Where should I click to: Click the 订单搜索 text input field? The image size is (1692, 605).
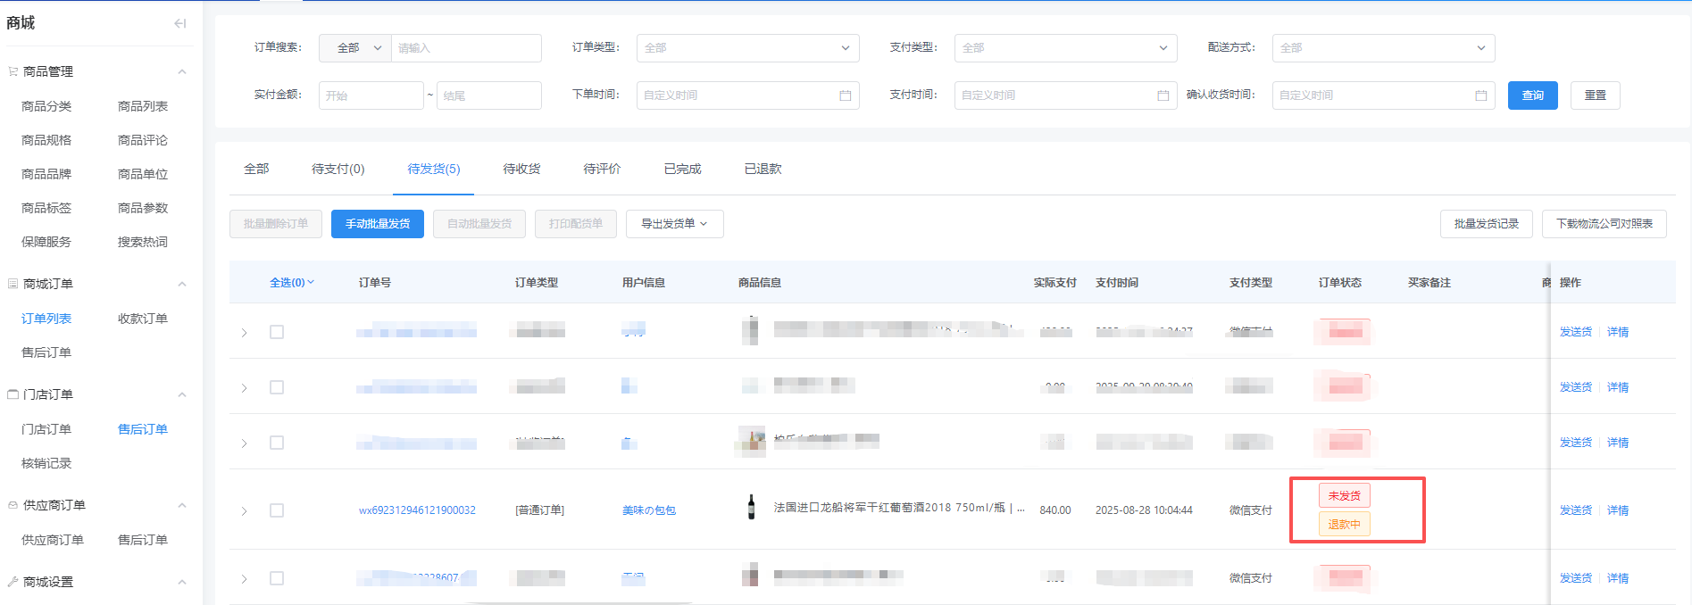click(x=465, y=48)
